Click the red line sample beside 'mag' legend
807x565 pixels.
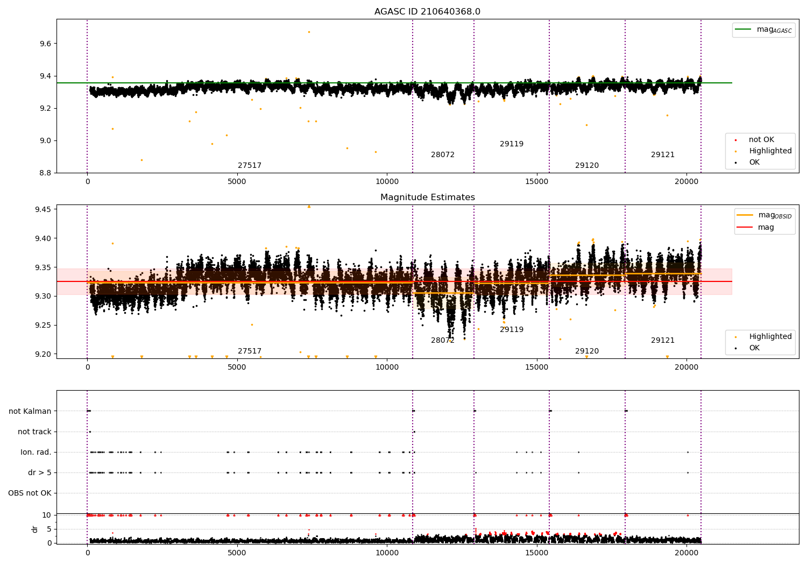(x=745, y=228)
